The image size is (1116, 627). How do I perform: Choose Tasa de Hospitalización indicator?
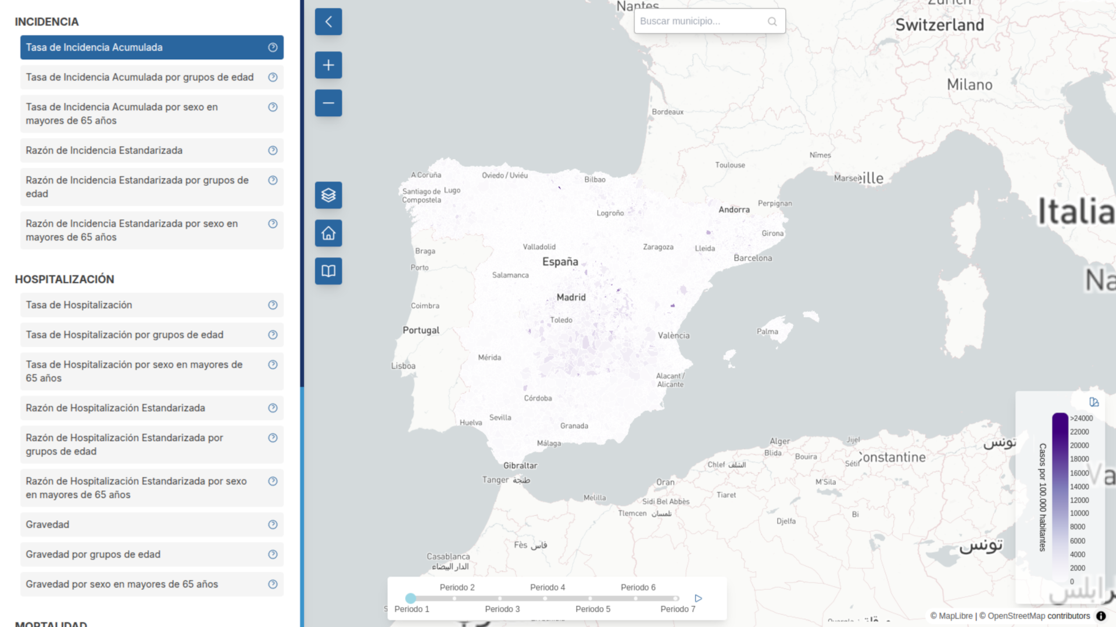pos(152,305)
